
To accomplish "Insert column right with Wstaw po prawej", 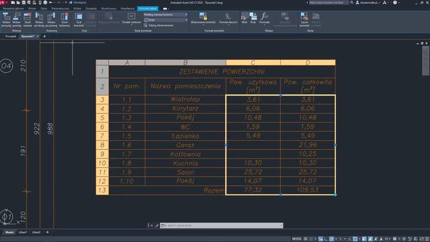I will [x=51, y=19].
